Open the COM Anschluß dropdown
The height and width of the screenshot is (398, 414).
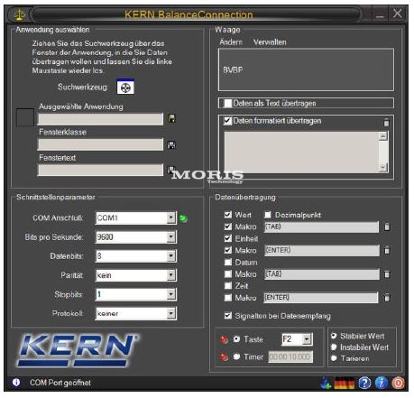[171, 218]
